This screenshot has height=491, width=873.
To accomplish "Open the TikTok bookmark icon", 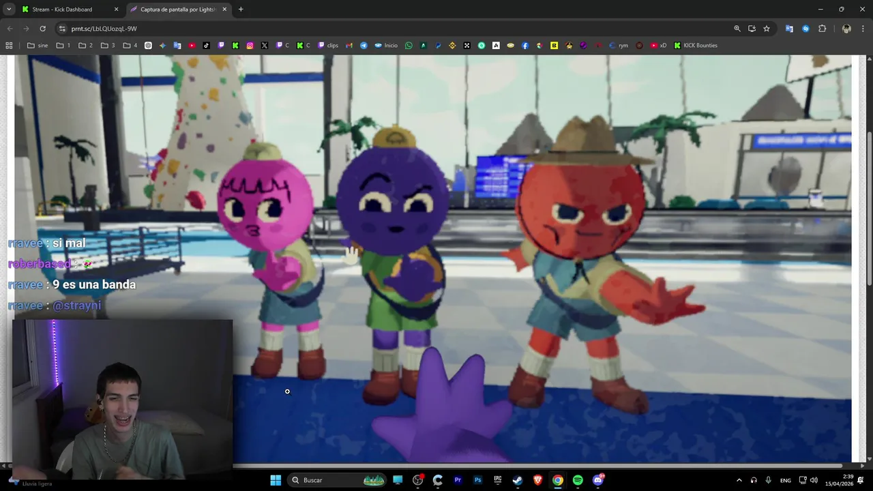I will tap(207, 46).
